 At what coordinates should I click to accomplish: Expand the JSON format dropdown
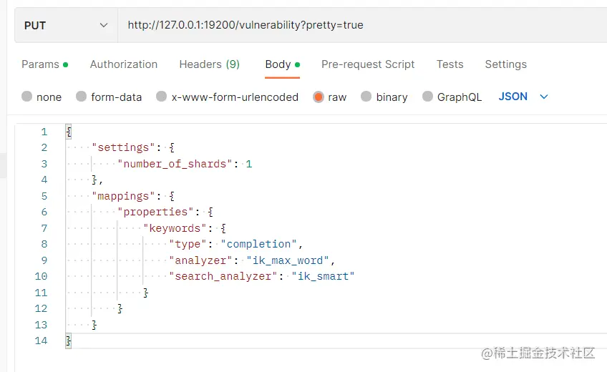point(513,97)
